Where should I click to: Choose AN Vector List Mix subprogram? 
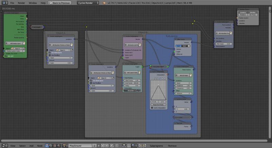(x=132, y=45)
